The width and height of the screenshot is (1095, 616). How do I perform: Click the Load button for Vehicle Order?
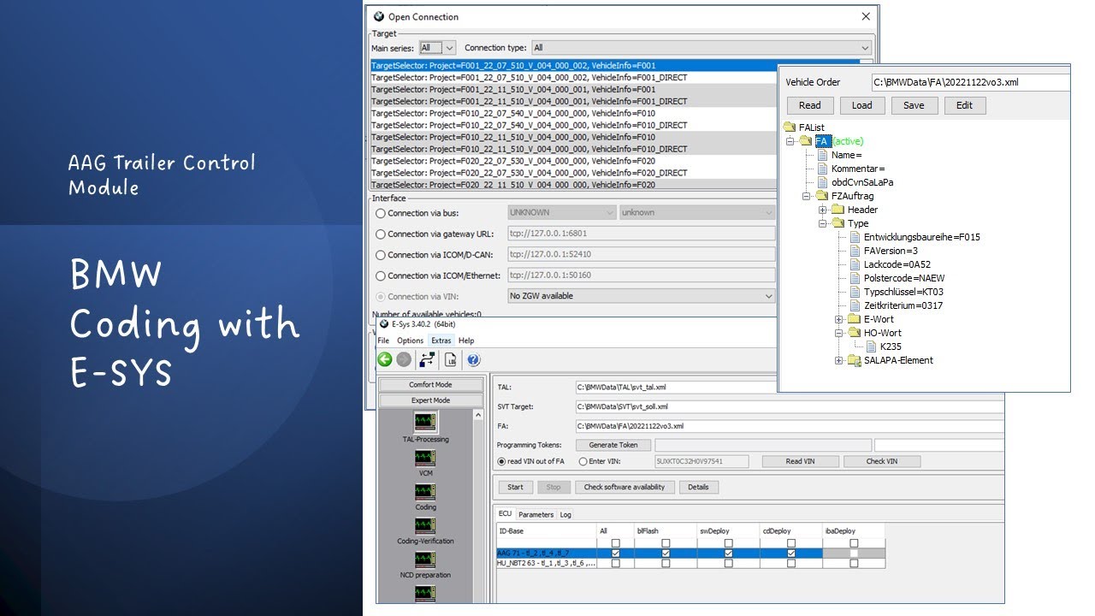point(862,105)
